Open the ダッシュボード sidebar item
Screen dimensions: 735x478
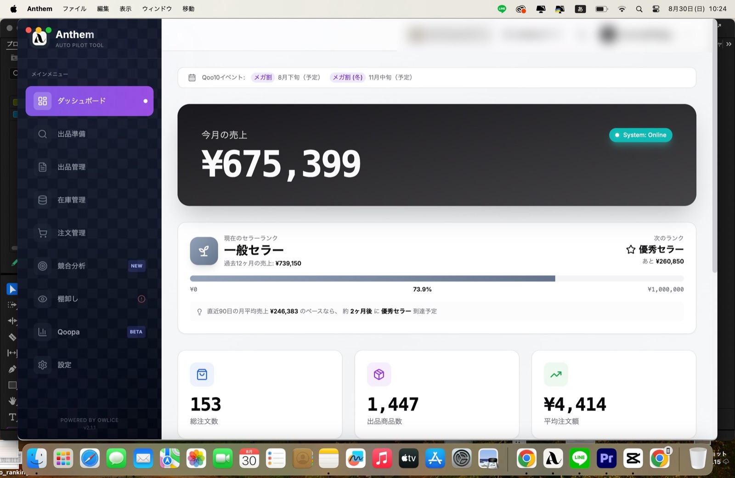(90, 101)
